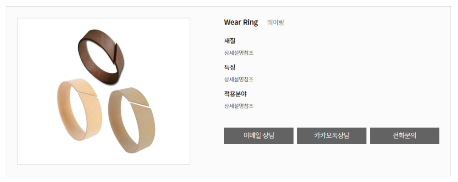Screen dimensions: 458x182
Task: Open the wear ring product image
Action: pyautogui.click(x=103, y=91)
